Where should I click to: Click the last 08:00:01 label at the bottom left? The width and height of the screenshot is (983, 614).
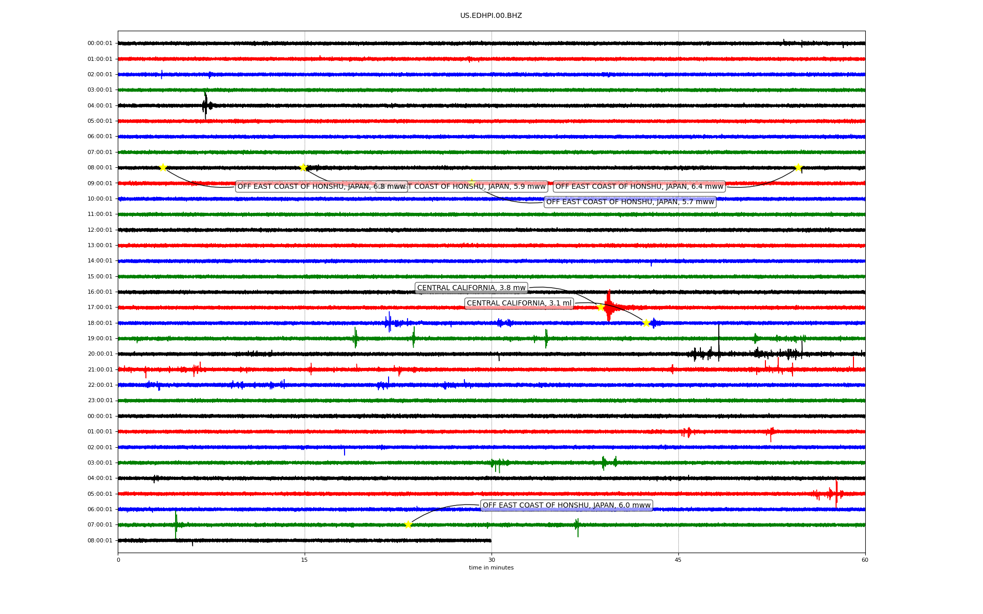(x=100, y=540)
